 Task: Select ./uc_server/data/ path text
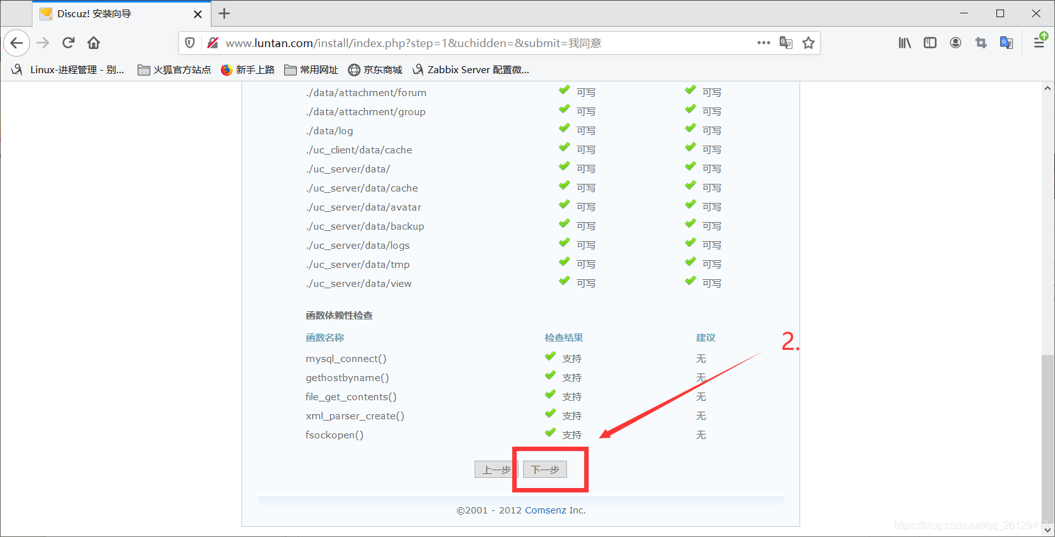348,169
